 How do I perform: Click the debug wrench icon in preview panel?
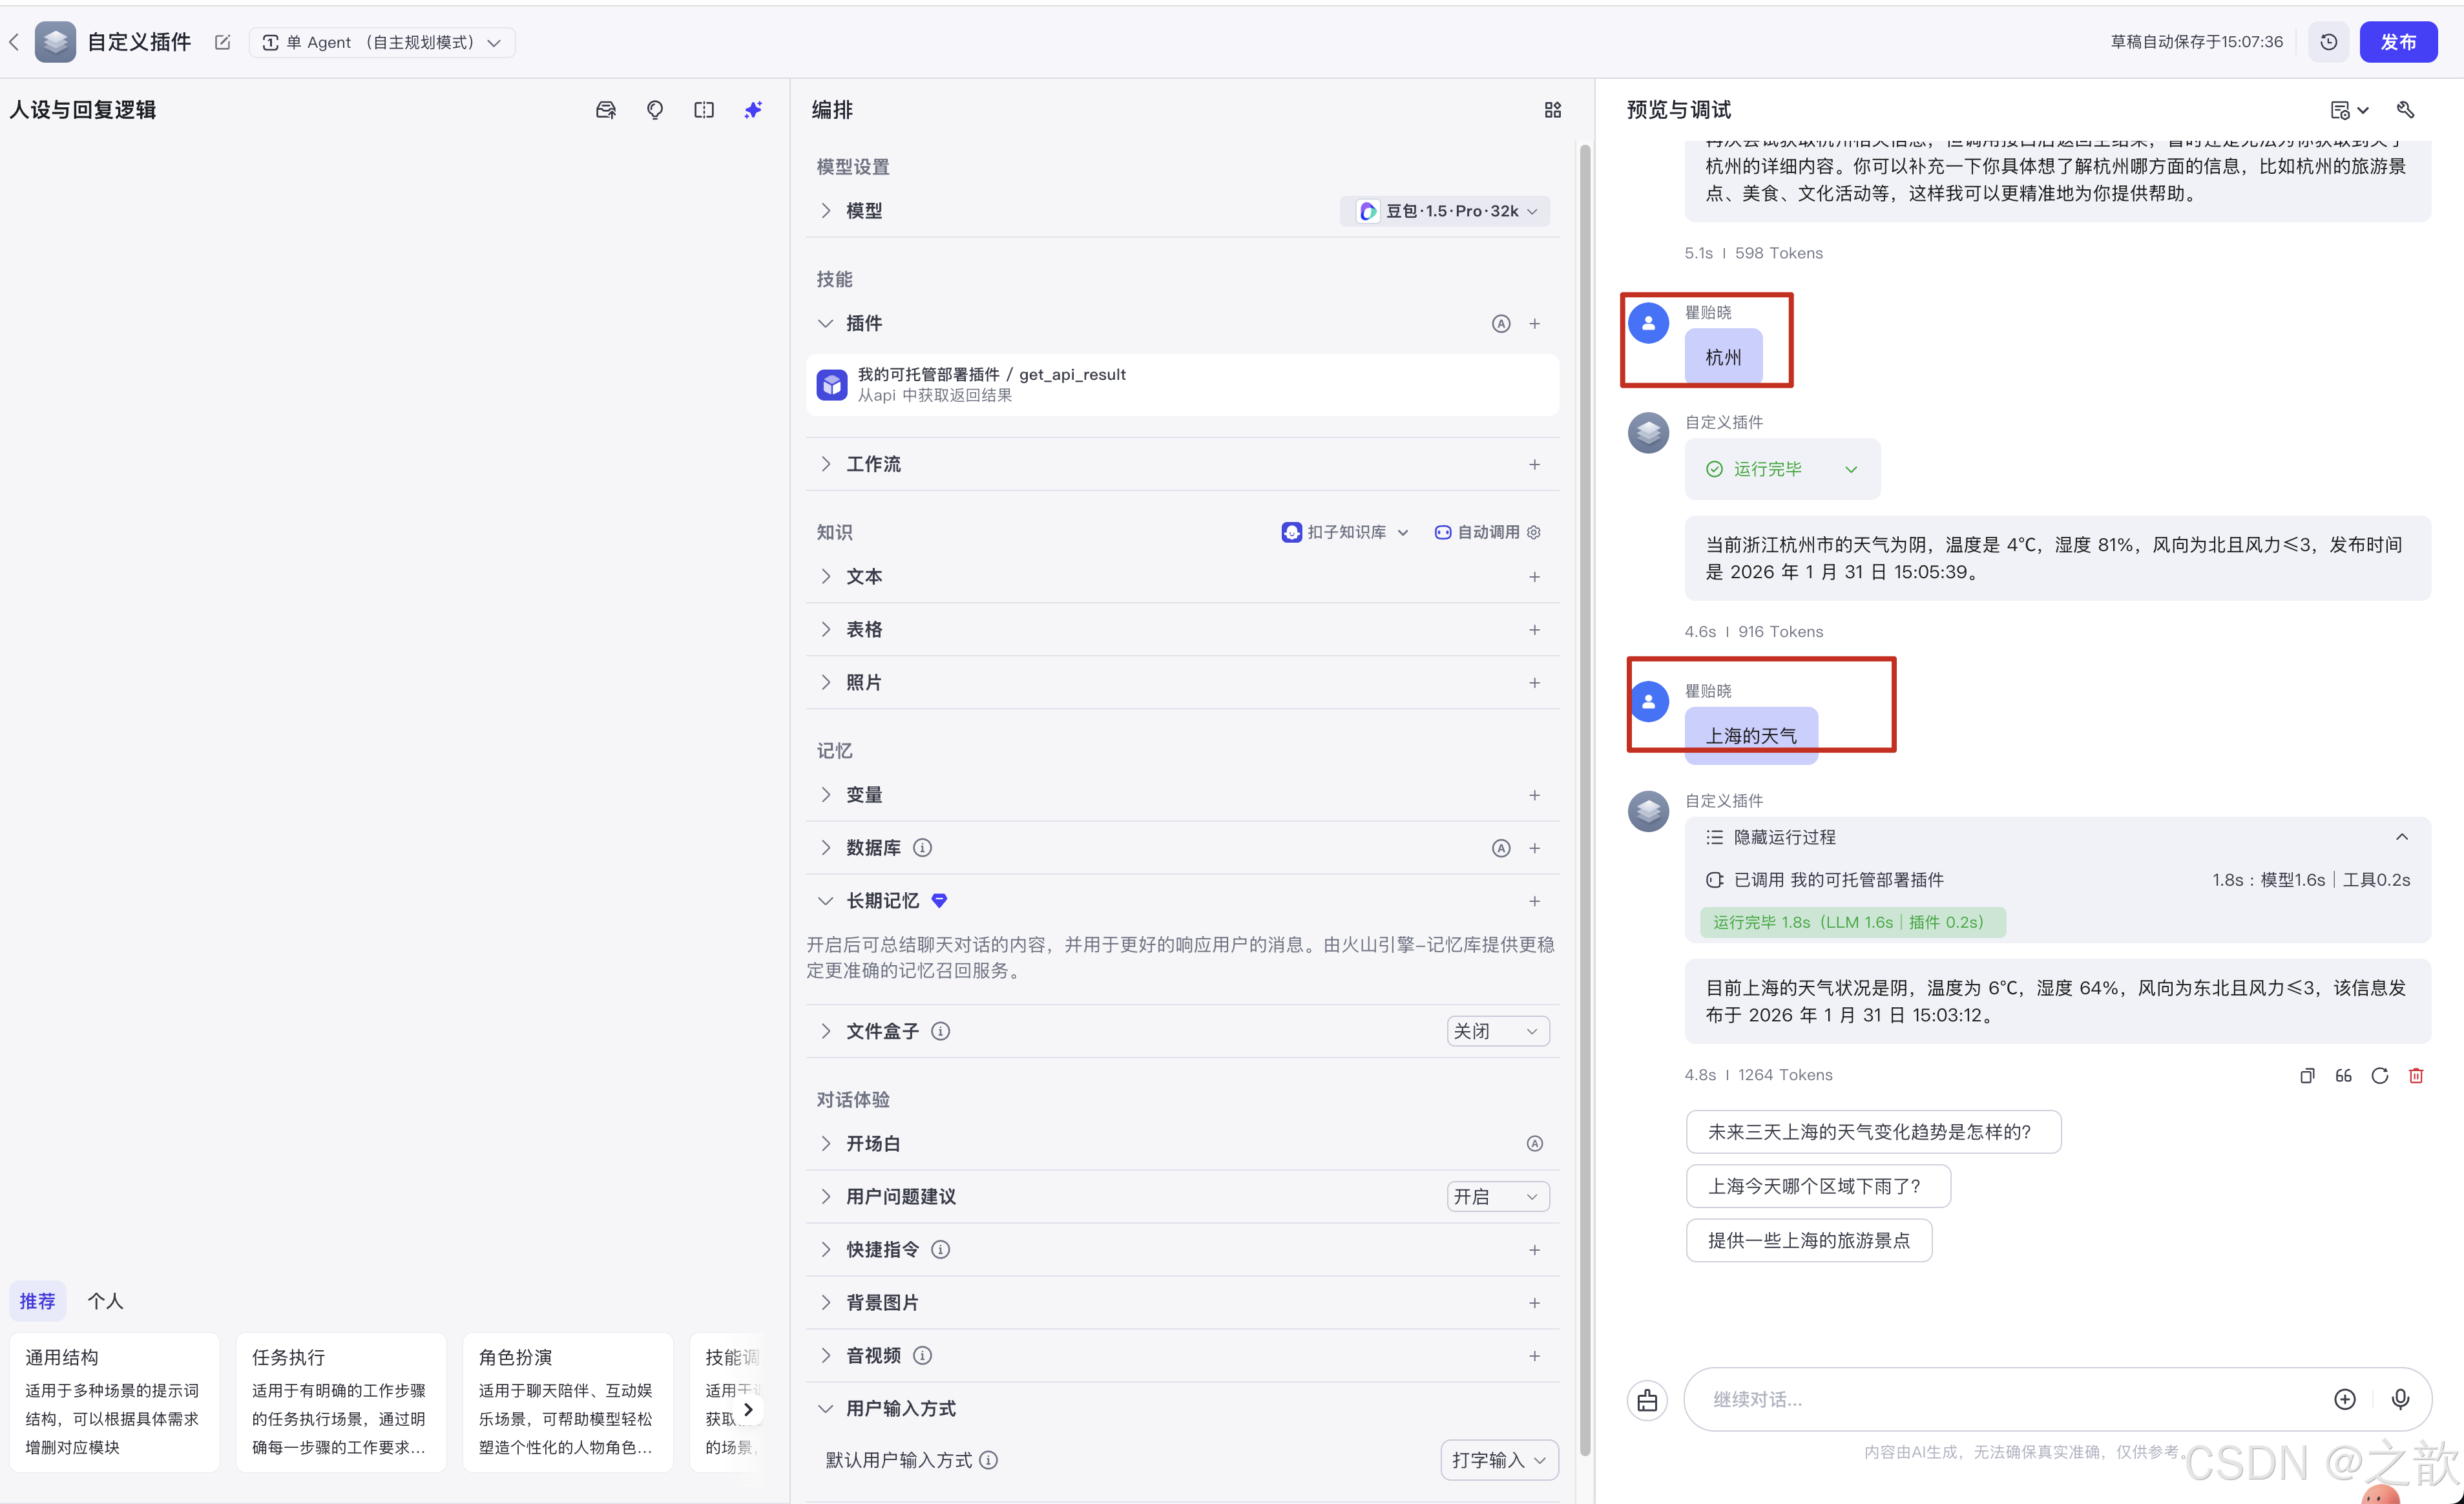(x=2405, y=110)
